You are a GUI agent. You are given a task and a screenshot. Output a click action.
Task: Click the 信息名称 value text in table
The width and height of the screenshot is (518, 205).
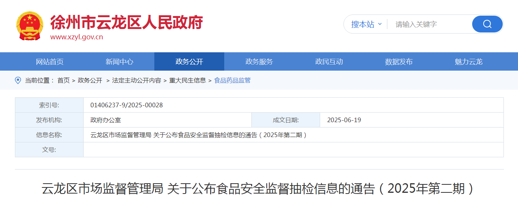(199, 135)
